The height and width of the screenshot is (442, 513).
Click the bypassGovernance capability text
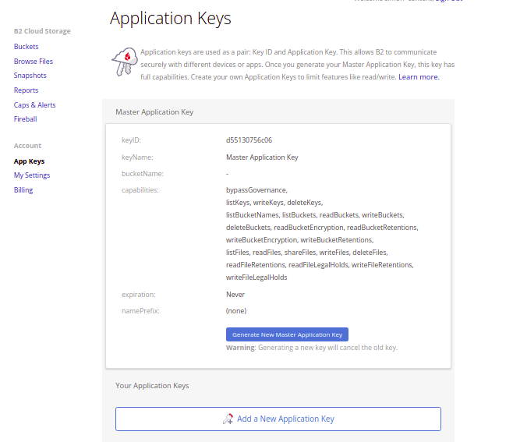(256, 190)
